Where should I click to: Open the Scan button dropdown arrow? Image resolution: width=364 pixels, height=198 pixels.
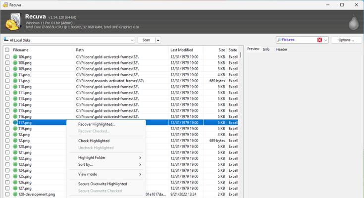coord(158,40)
